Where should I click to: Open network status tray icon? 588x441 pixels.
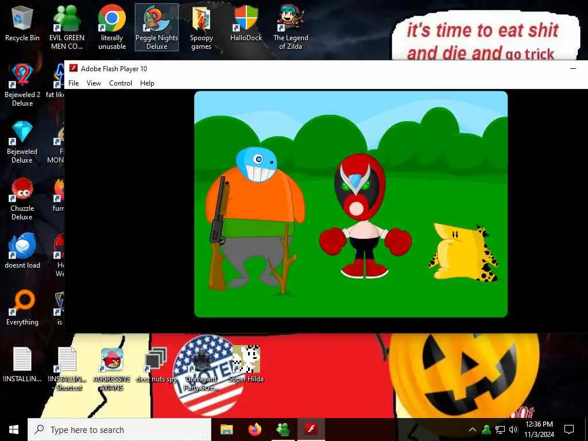[500, 430]
